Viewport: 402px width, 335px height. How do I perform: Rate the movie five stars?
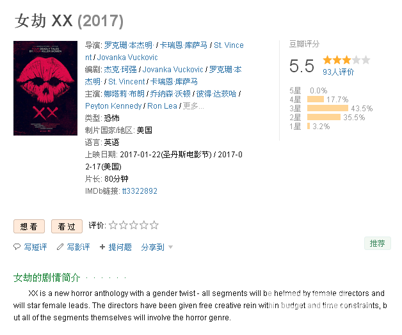point(154,225)
